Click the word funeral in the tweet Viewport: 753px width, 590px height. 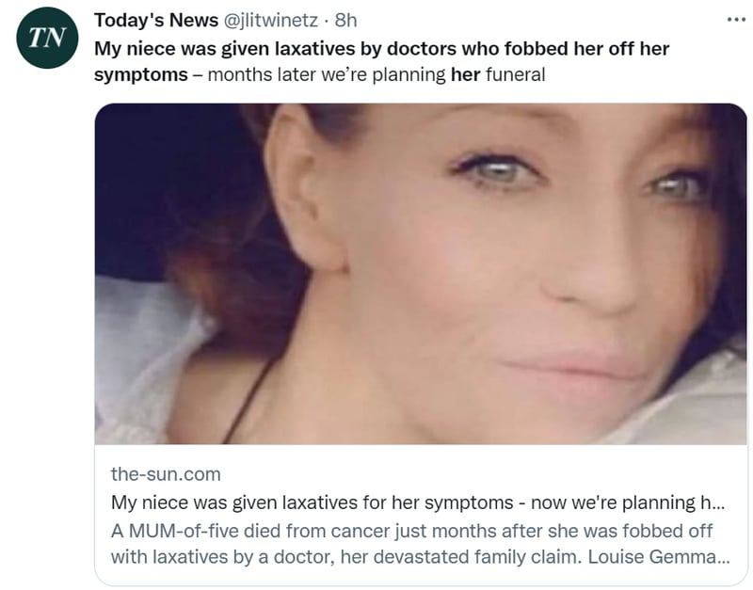(x=515, y=74)
